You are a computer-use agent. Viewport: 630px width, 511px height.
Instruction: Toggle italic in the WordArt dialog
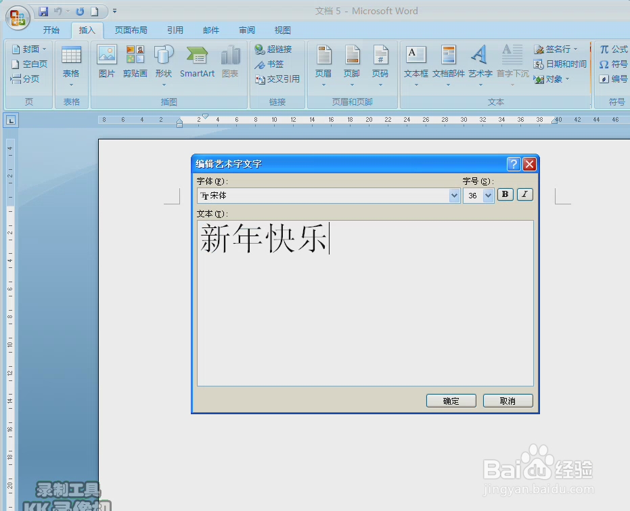[524, 194]
